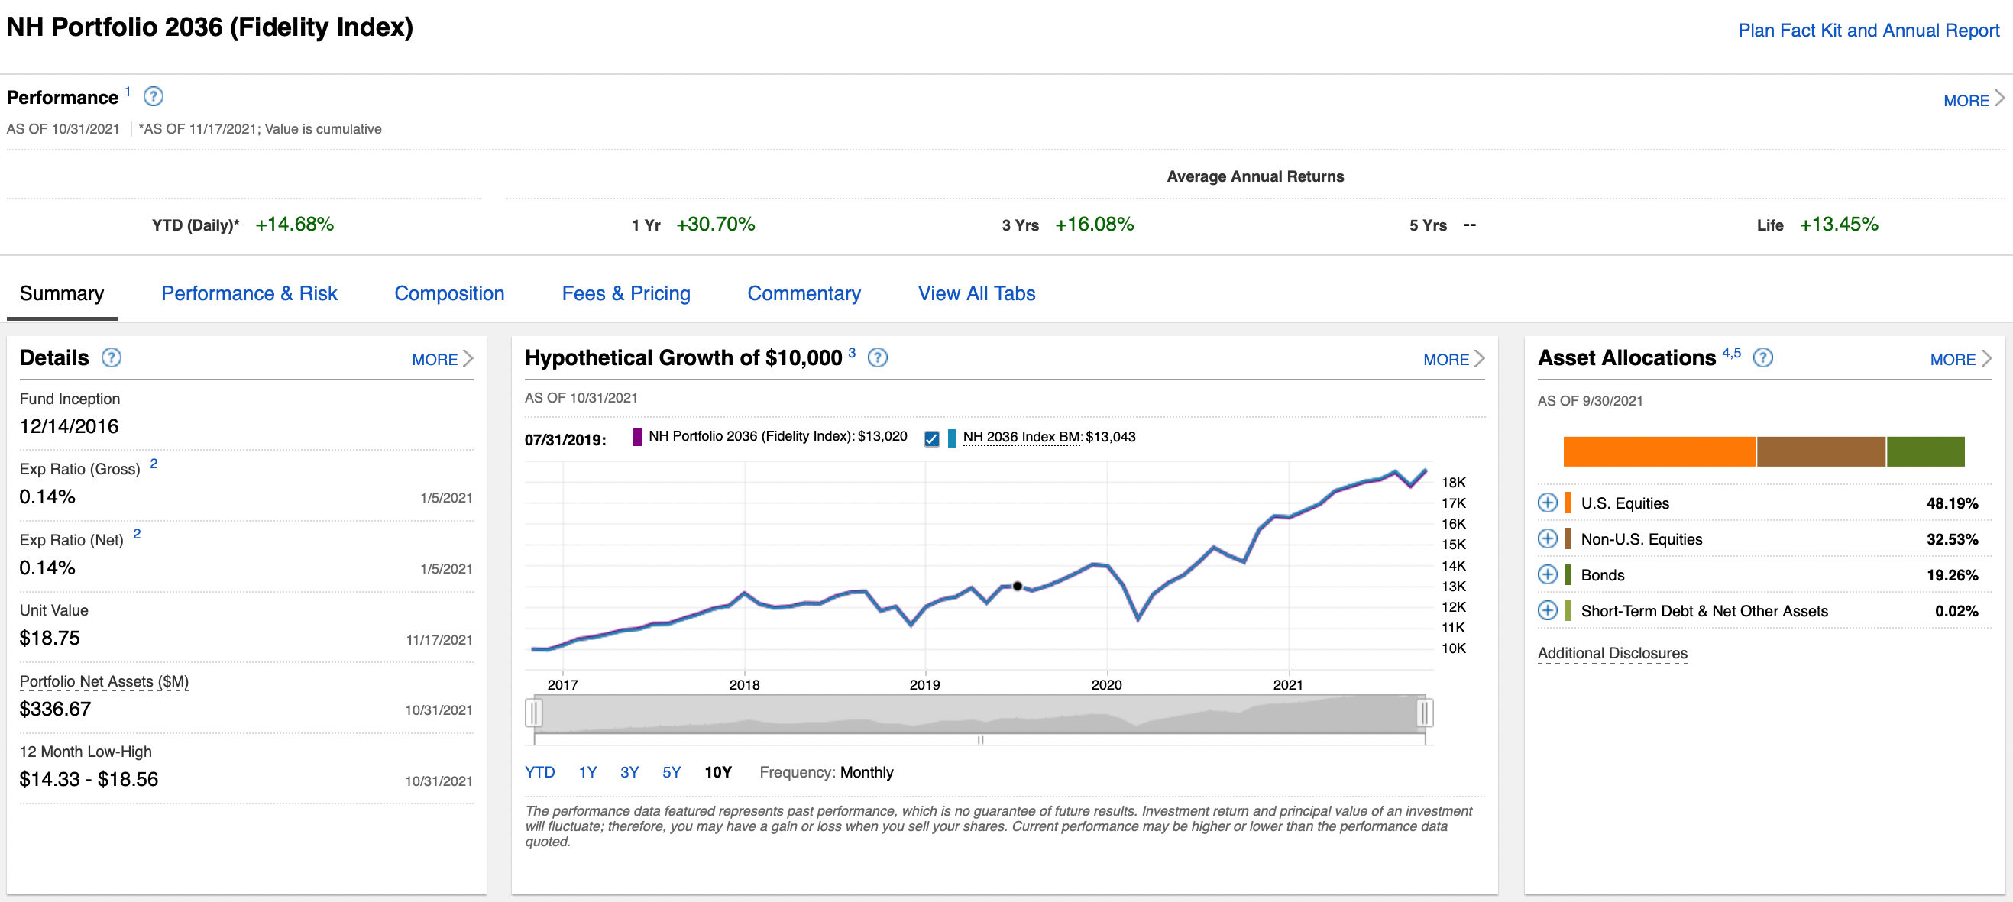The height and width of the screenshot is (902, 2013).
Task: Select YTD chart range
Action: tap(540, 772)
